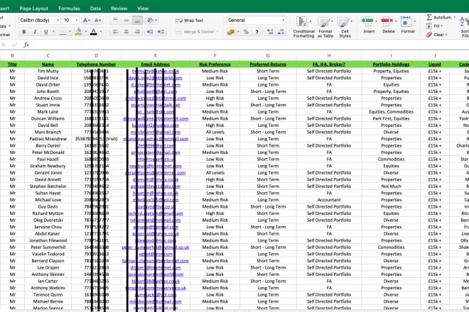Viewport: 469px width, 312px height.
Task: Open Format as Table
Action: tap(325, 27)
